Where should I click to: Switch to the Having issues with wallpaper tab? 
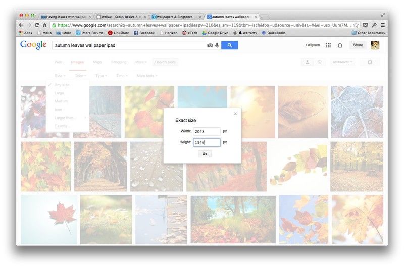click(66, 17)
